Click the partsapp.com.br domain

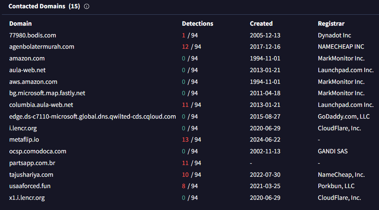click(x=33, y=163)
